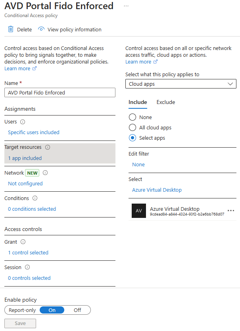
Task: Click the info icon next to Users
Action: click(x=23, y=122)
